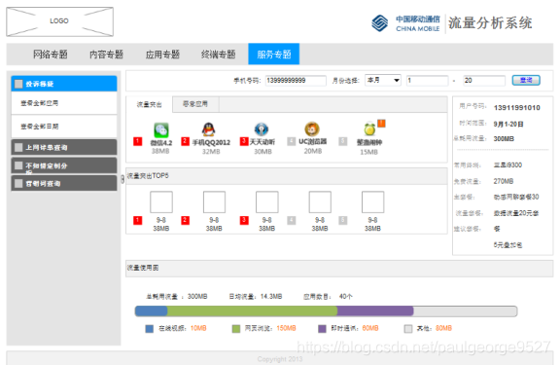Click red rank 1 badge beside WeChat
The width and height of the screenshot is (560, 365).
click(x=137, y=141)
